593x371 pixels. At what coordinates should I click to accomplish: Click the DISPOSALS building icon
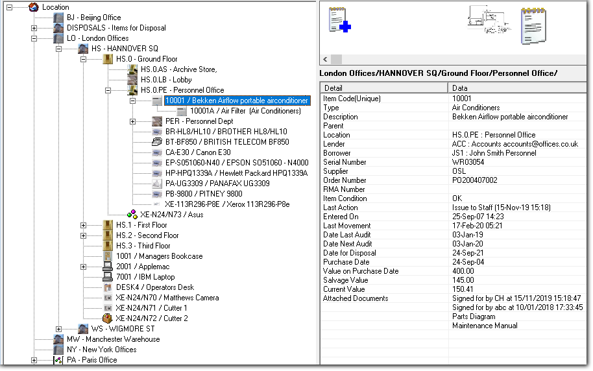[x=58, y=28]
